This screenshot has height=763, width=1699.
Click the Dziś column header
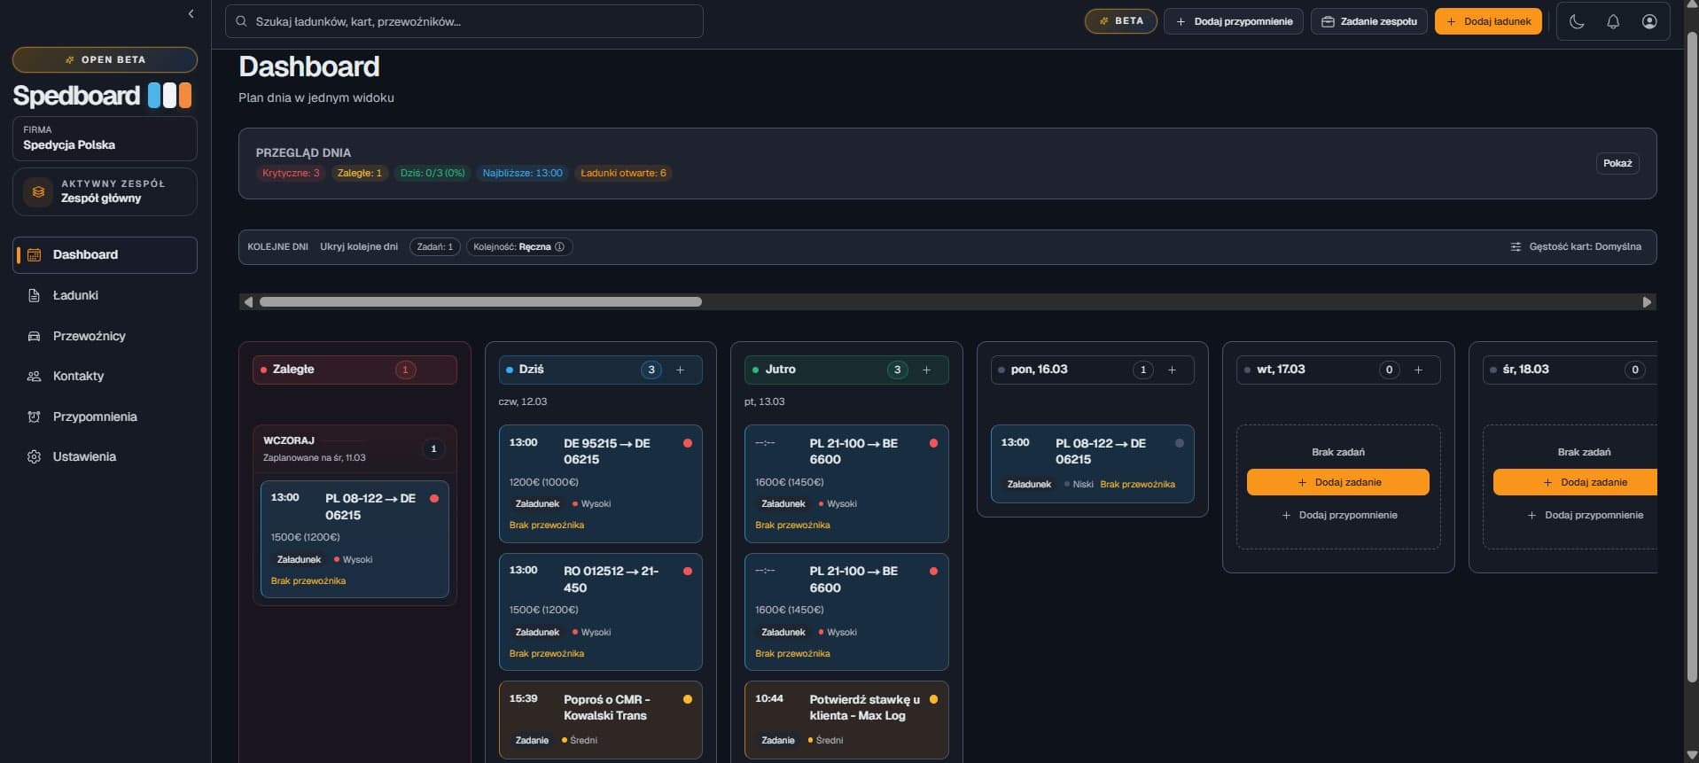click(600, 370)
